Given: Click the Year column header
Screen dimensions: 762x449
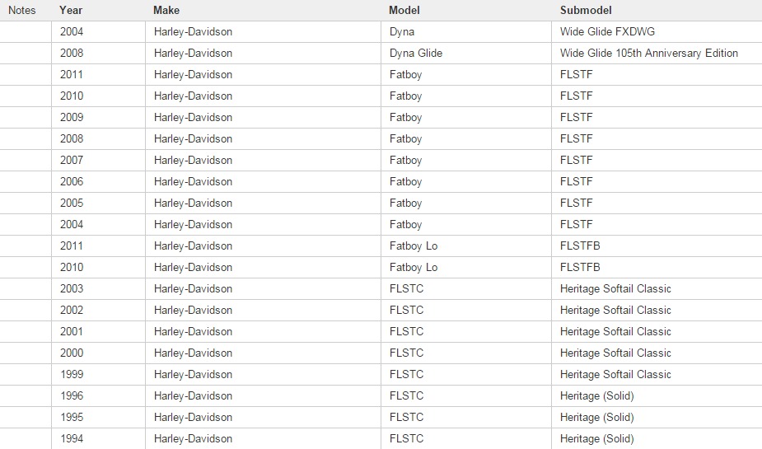Looking at the screenshot, I should (71, 11).
